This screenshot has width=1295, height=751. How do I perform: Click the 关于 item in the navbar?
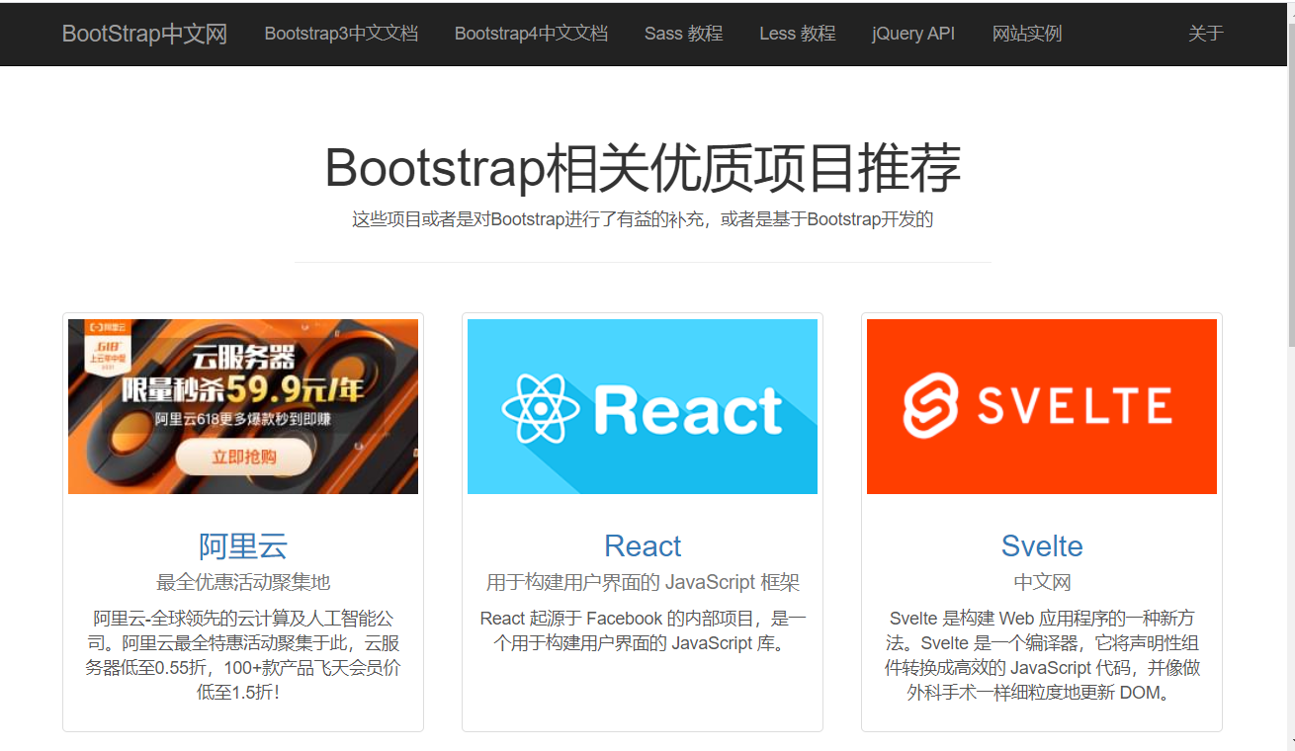click(1205, 33)
